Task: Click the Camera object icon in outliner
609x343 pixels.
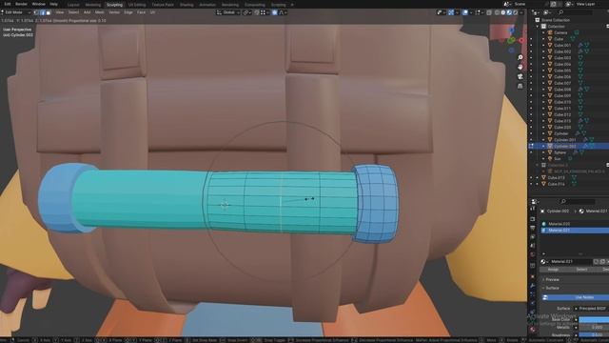Action: (550, 32)
